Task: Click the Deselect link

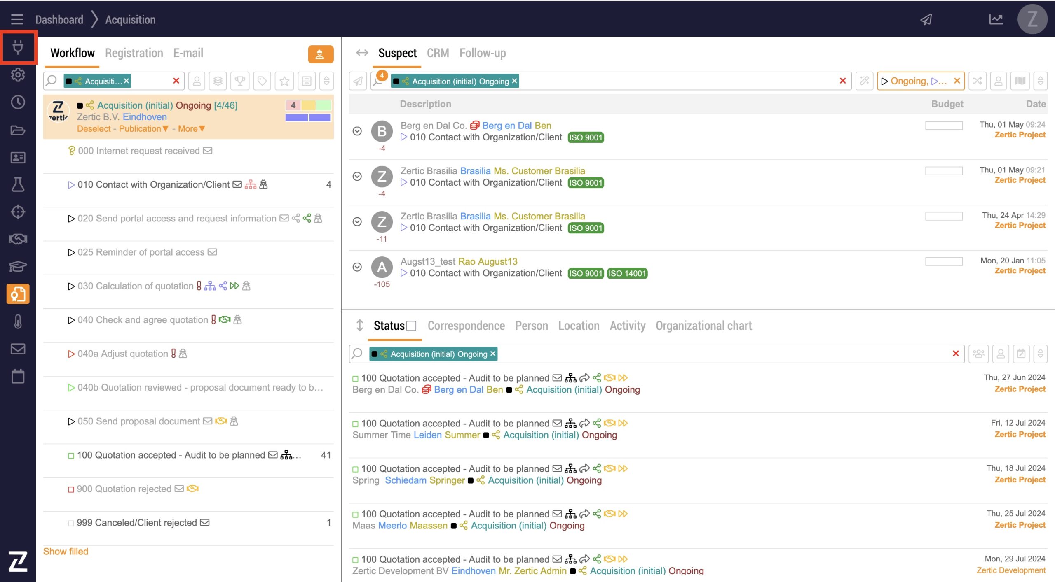Action: (x=94, y=128)
